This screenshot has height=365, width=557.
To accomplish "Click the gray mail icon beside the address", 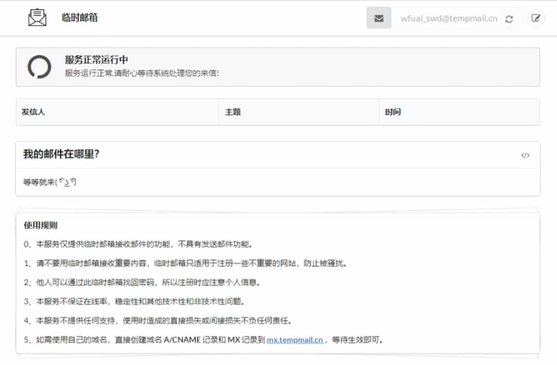I will click(379, 18).
